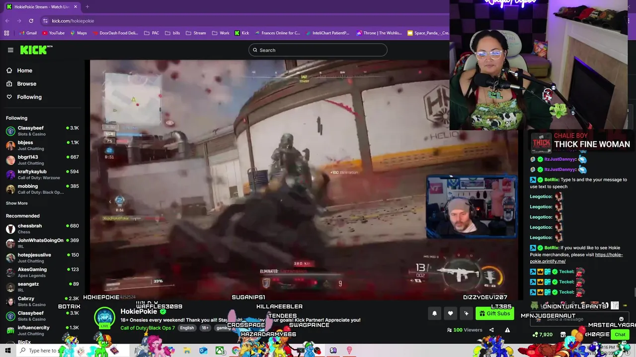Image resolution: width=636 pixels, height=357 pixels.
Task: Click the KICK logo
Action: (36, 50)
